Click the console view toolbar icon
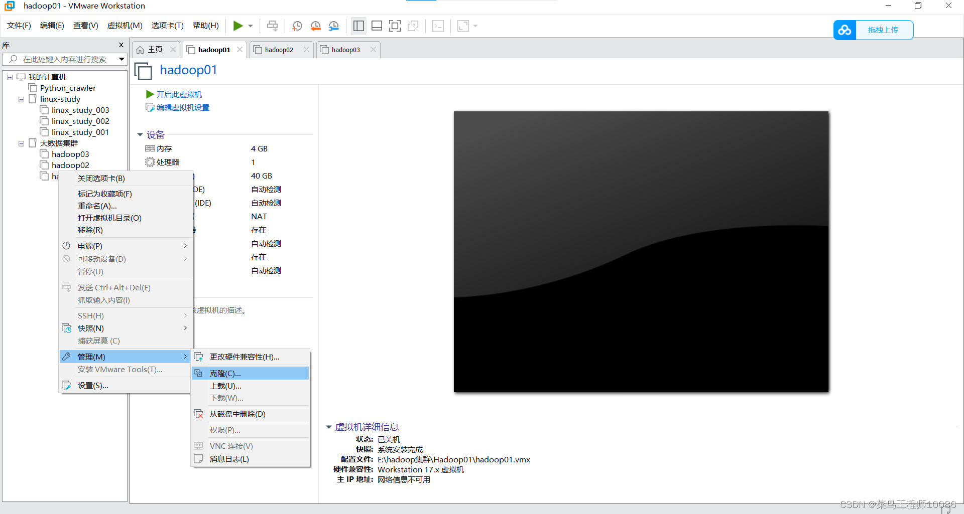 tap(438, 26)
